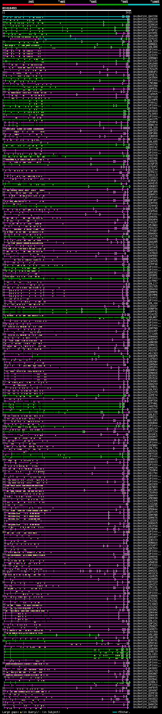The height and width of the screenshot is (714, 162).
Task: Select UniRef100_Q41848 label
Action: click(145, 64)
